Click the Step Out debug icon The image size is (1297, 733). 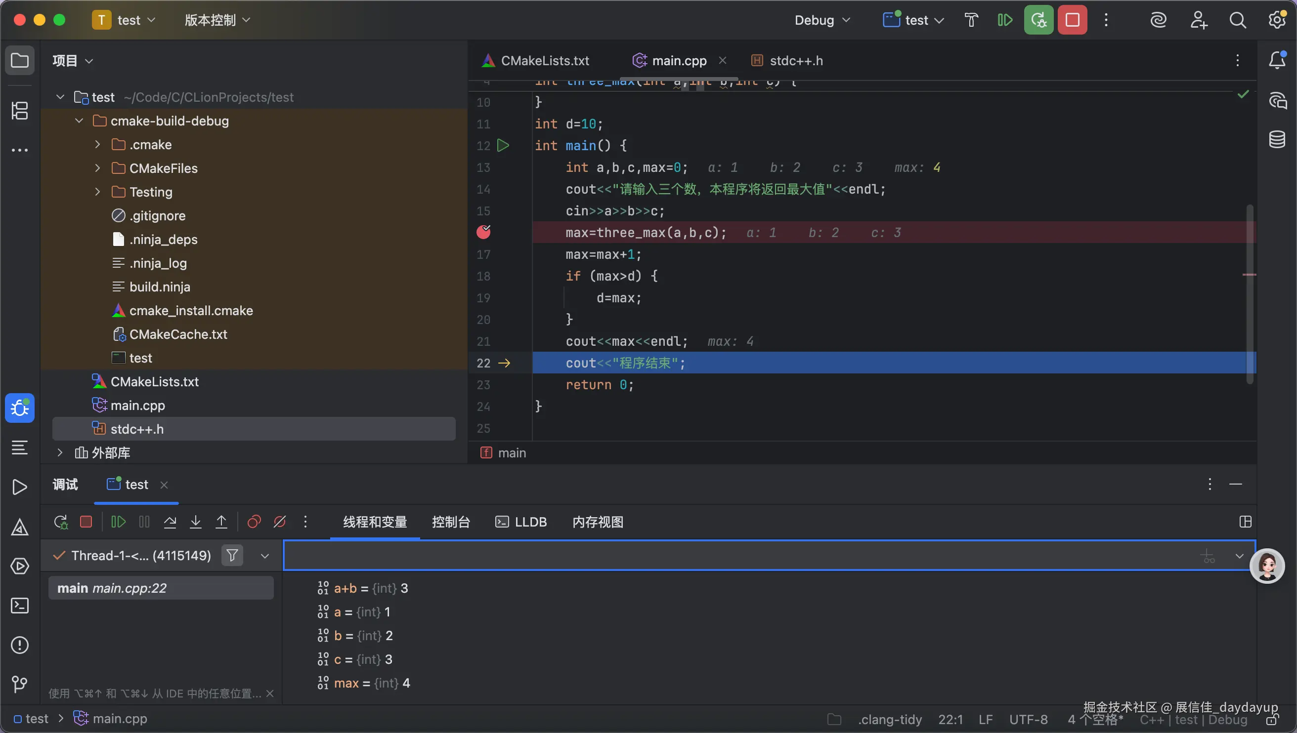click(x=221, y=522)
